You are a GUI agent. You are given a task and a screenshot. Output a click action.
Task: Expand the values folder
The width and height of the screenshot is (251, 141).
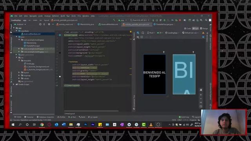(19, 78)
